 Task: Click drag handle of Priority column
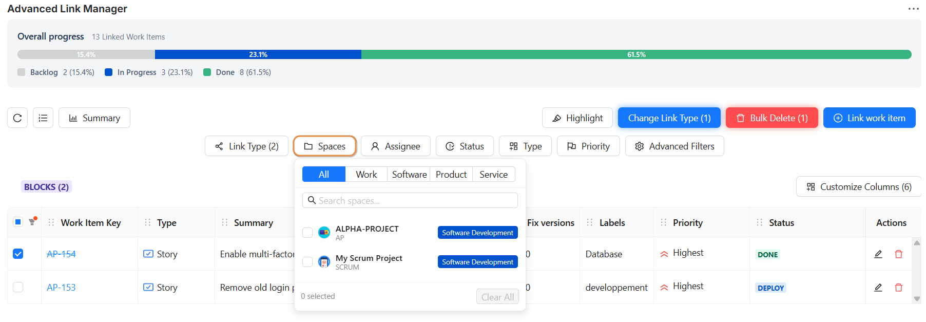pyautogui.click(x=664, y=222)
